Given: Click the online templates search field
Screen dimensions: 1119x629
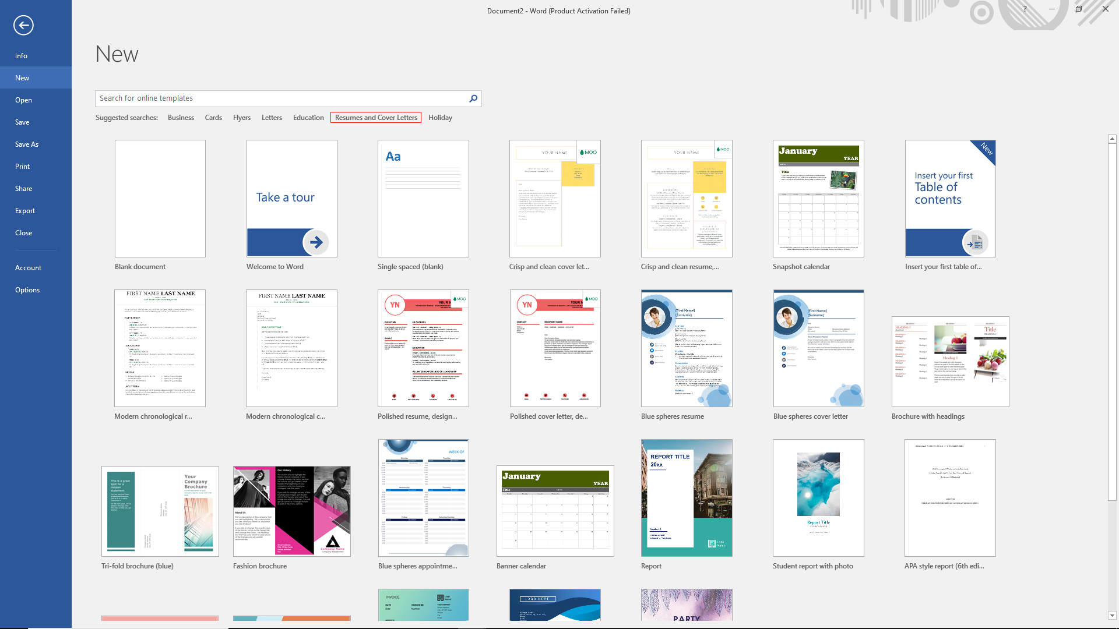Looking at the screenshot, I should [x=282, y=98].
